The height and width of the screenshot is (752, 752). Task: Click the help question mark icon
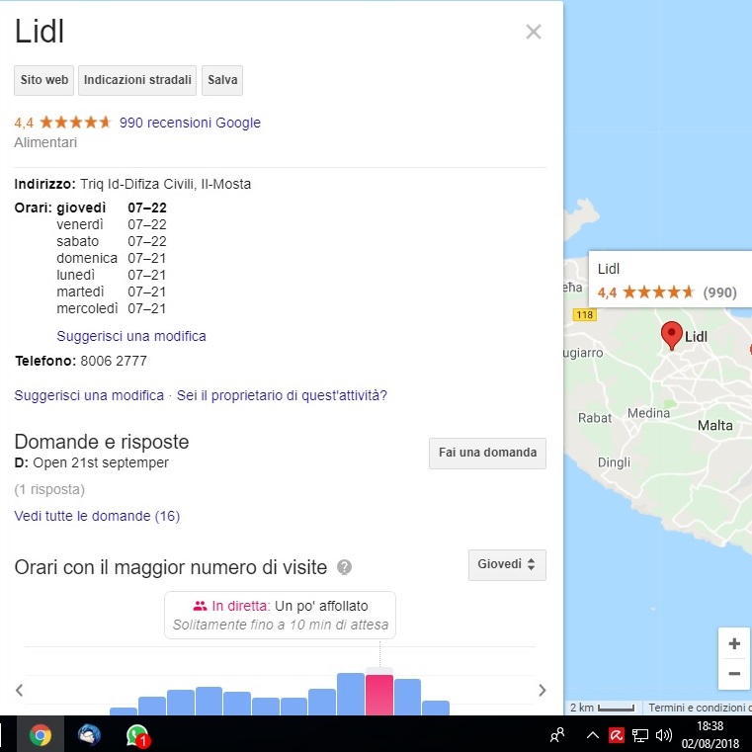click(x=344, y=567)
